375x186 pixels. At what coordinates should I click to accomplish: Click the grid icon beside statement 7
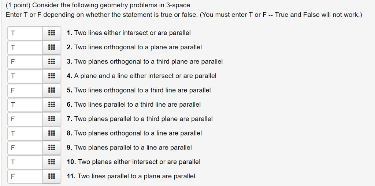(x=52, y=119)
